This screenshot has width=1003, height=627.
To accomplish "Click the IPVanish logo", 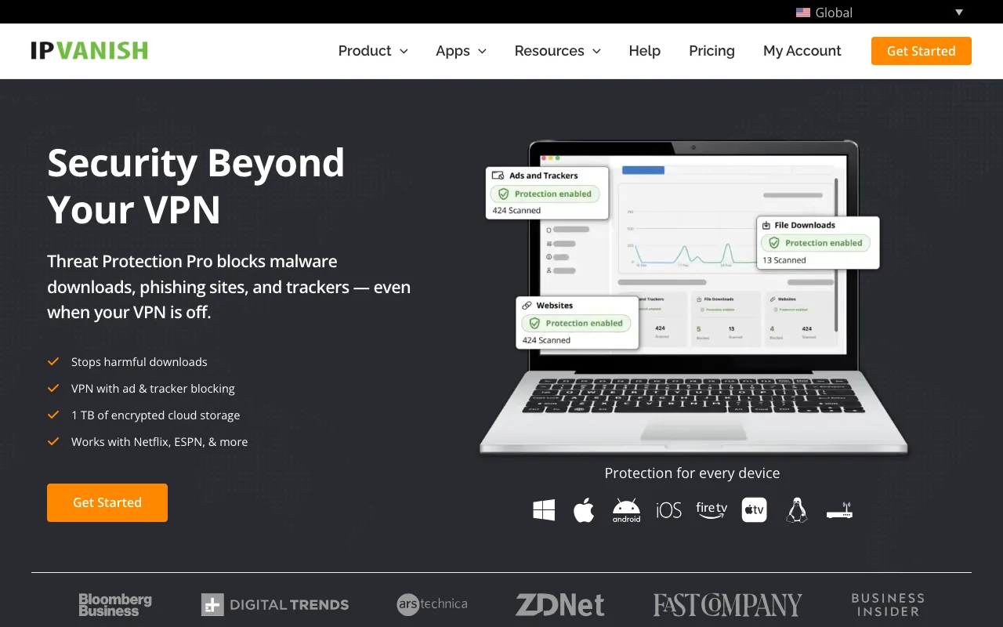I will pyautogui.click(x=89, y=51).
